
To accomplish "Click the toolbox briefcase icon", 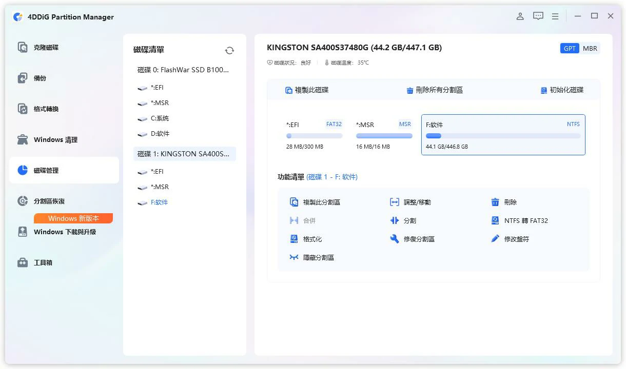I will (23, 262).
